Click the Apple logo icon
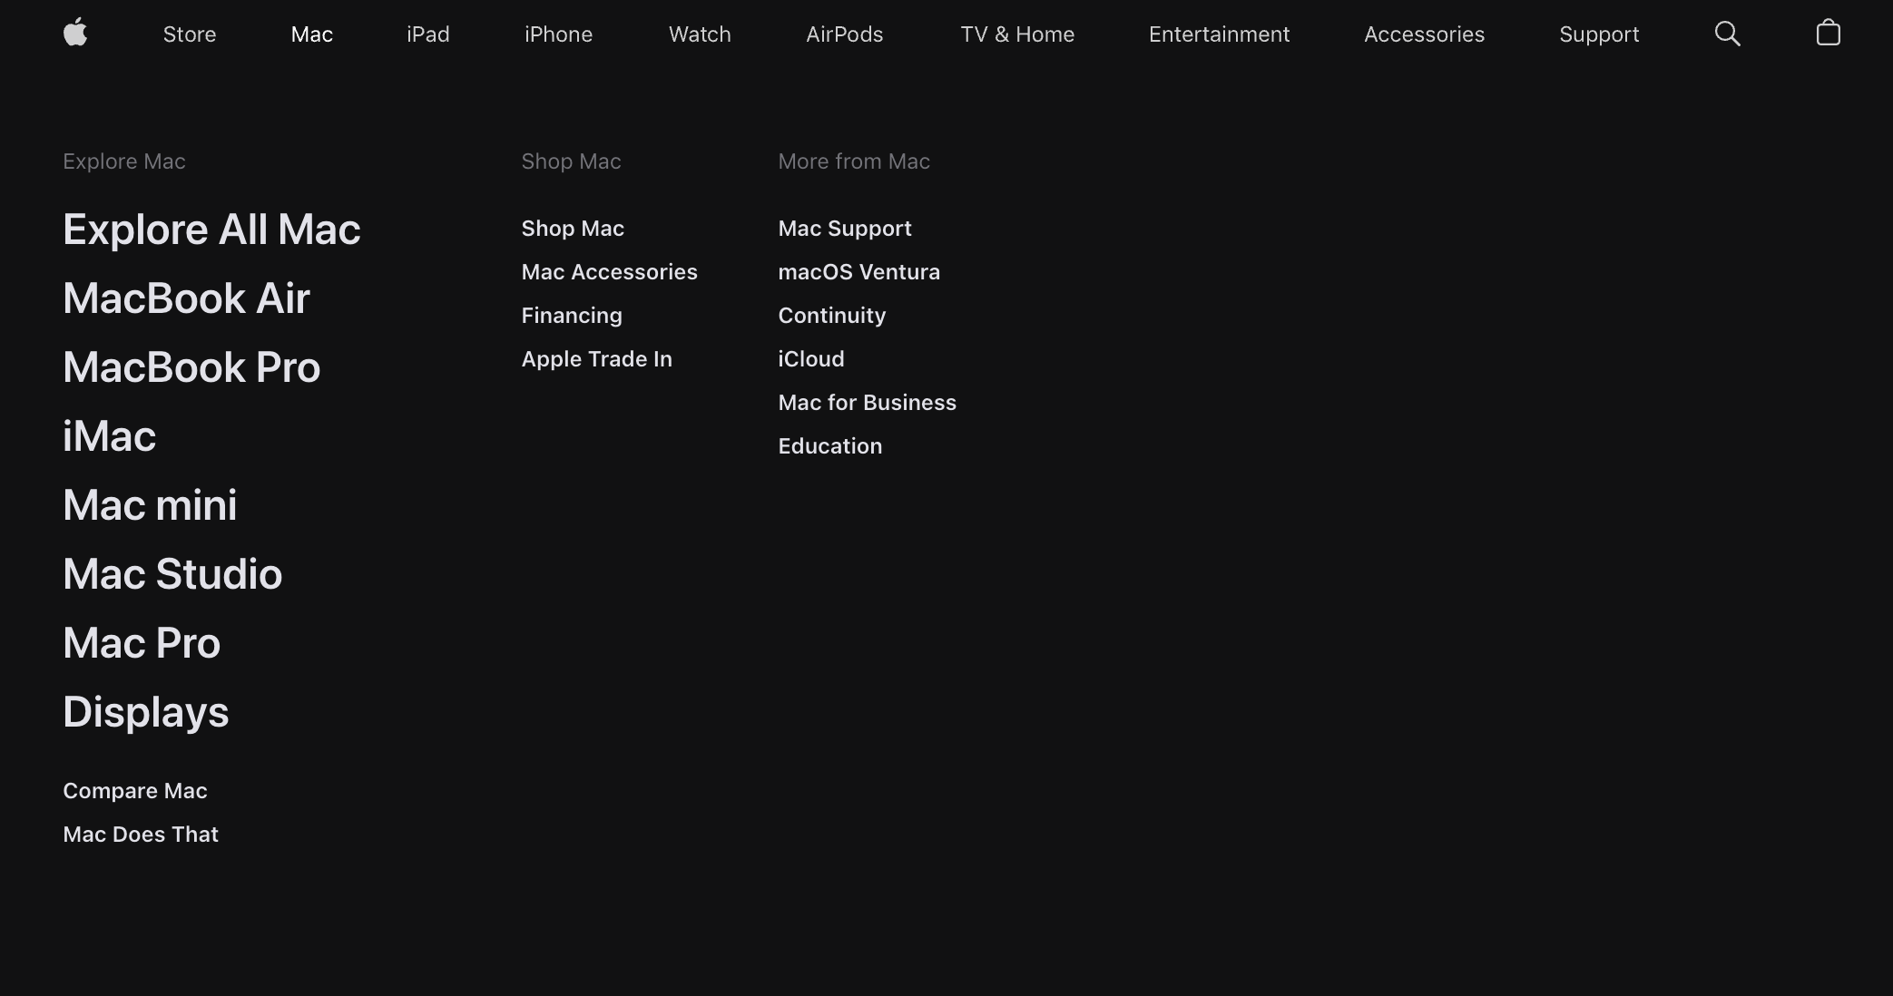Viewport: 1893px width, 996px height. coord(75,33)
